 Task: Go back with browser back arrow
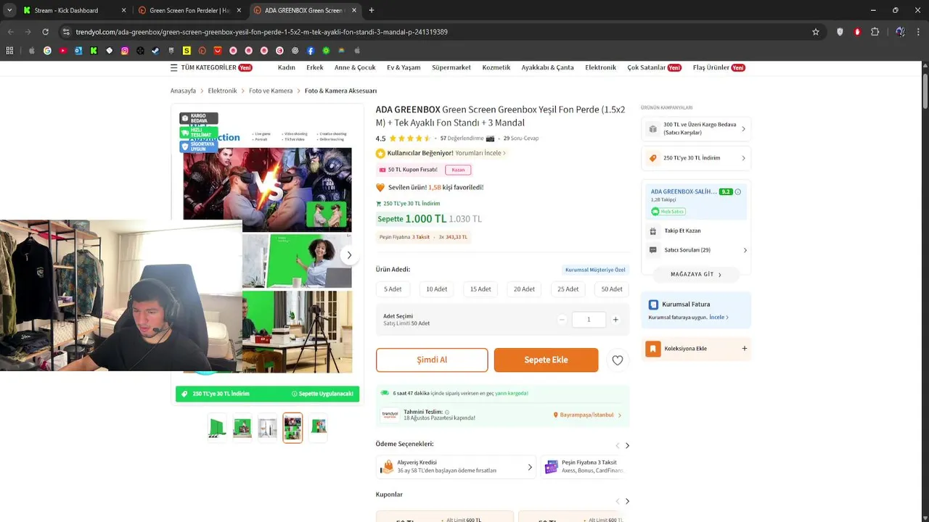coord(10,32)
